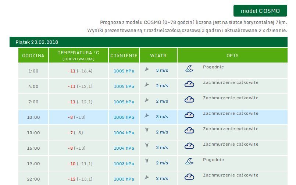Click the 1005 hPa pressure in 1:00 row
Image resolution: width=296 pixels, height=185 pixels.
click(x=124, y=71)
